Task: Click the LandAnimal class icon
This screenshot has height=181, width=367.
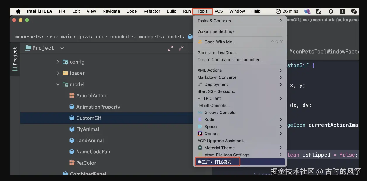Action: click(x=72, y=140)
